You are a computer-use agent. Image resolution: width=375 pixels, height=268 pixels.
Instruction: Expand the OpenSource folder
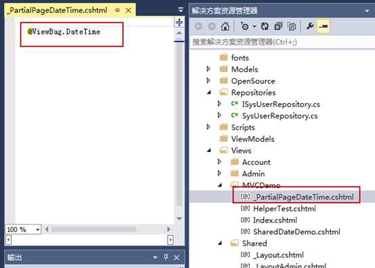(208, 81)
